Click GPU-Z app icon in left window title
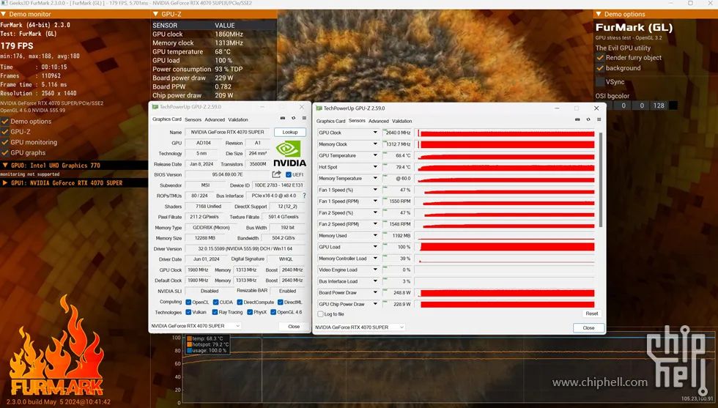 pos(155,107)
